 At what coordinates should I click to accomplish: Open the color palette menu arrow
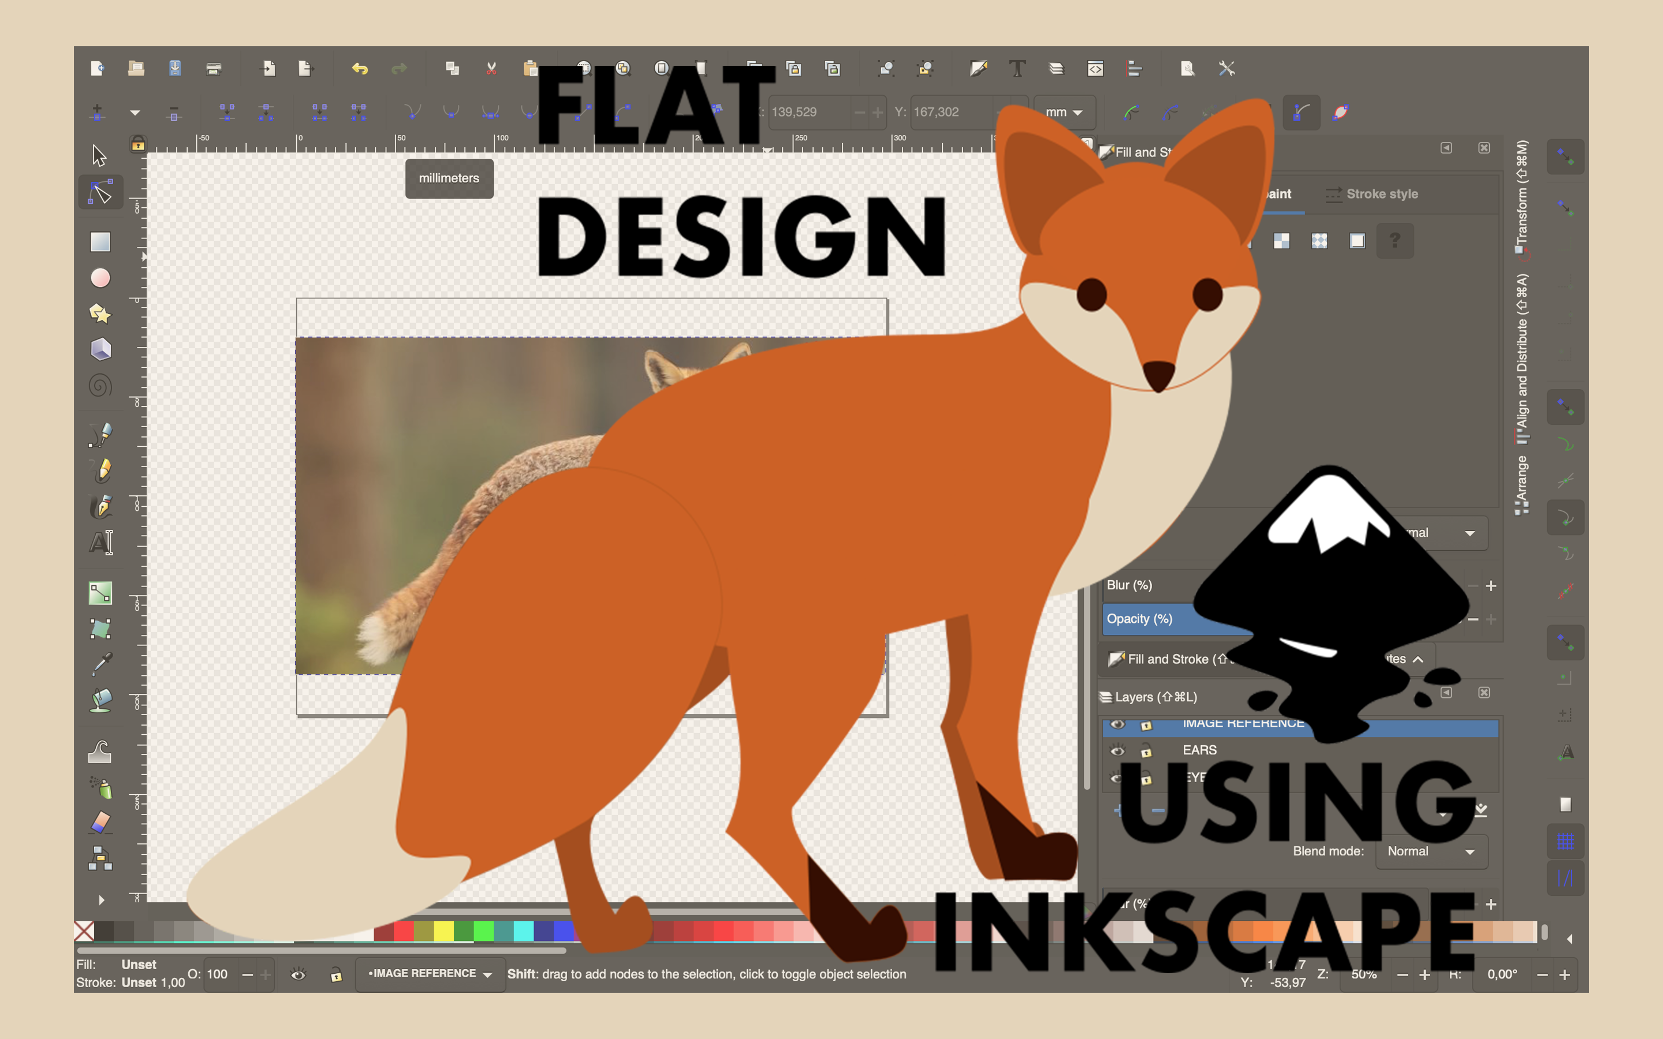[x=1569, y=939]
